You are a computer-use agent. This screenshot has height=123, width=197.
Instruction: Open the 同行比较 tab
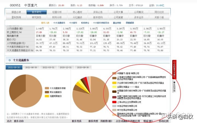(x=159, y=12)
